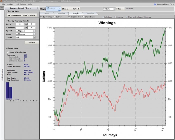The image size is (175, 140).
Task: Click the Suggested FAQs help icon
Action: click(x=155, y=4)
